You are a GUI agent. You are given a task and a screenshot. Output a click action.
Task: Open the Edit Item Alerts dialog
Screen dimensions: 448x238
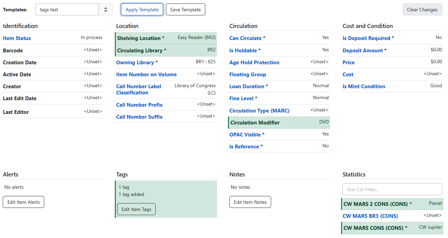point(23,202)
